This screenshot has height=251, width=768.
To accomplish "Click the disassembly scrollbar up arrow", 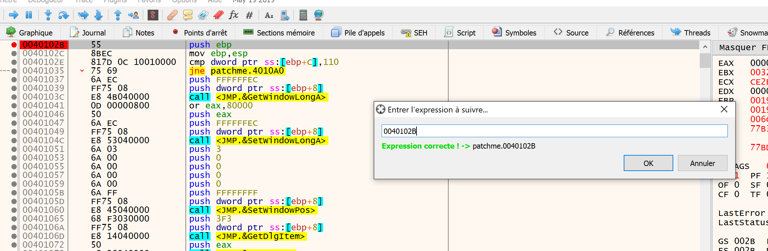I will tap(705, 47).
